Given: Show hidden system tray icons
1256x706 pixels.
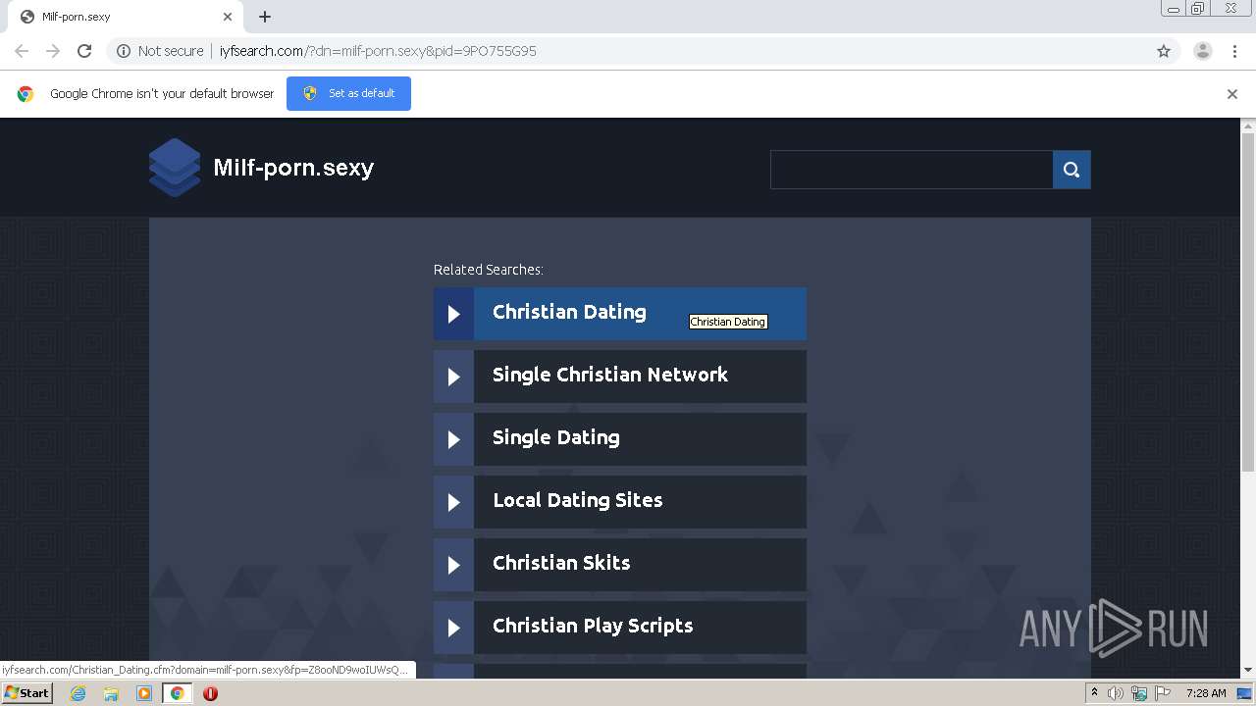Looking at the screenshot, I should tap(1094, 693).
